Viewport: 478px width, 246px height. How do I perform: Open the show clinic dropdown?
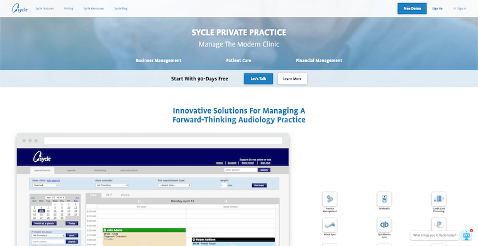click(x=45, y=185)
